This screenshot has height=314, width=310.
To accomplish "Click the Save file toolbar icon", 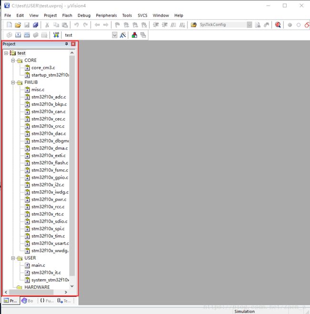I will click(27, 25).
